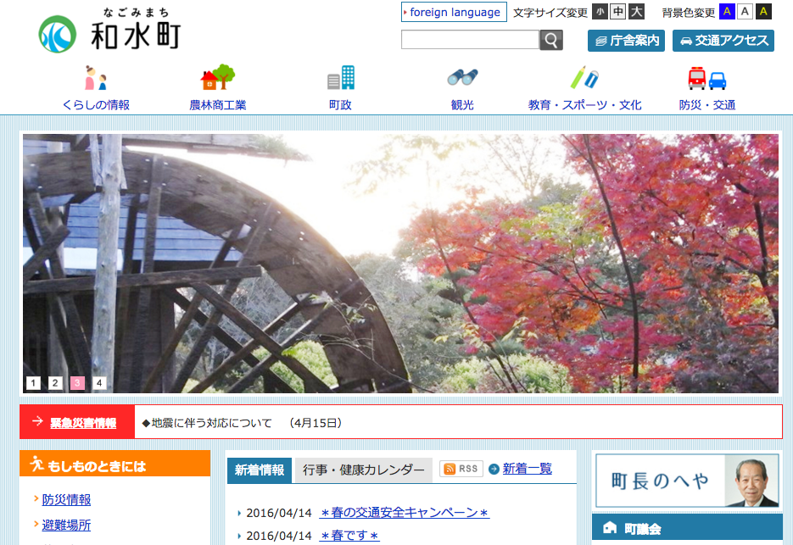Open the foreign language link
The width and height of the screenshot is (793, 545).
pos(454,12)
